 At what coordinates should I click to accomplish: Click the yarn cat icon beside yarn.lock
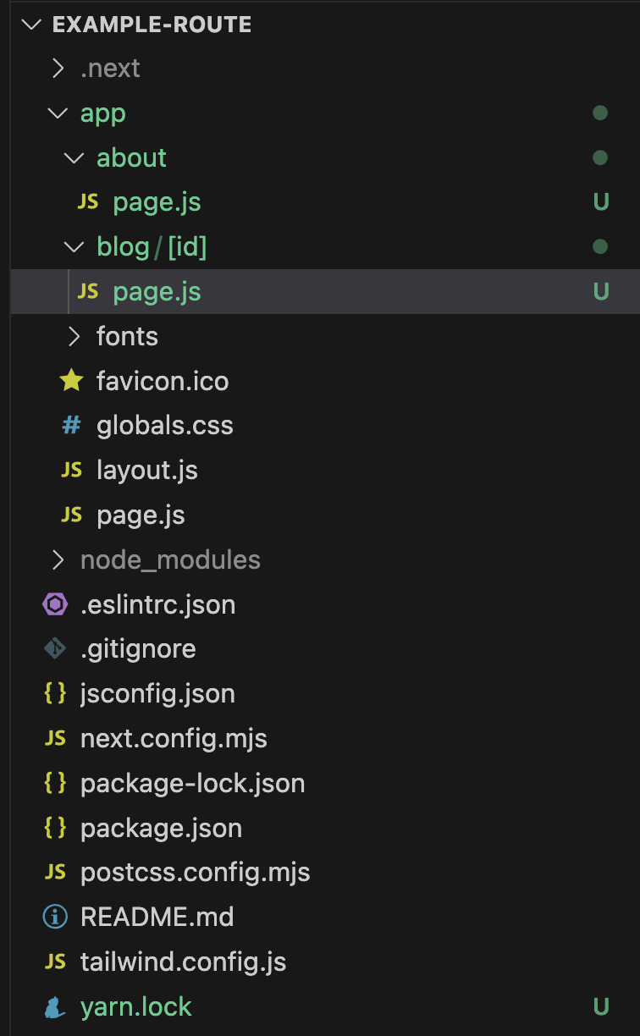(x=55, y=1007)
